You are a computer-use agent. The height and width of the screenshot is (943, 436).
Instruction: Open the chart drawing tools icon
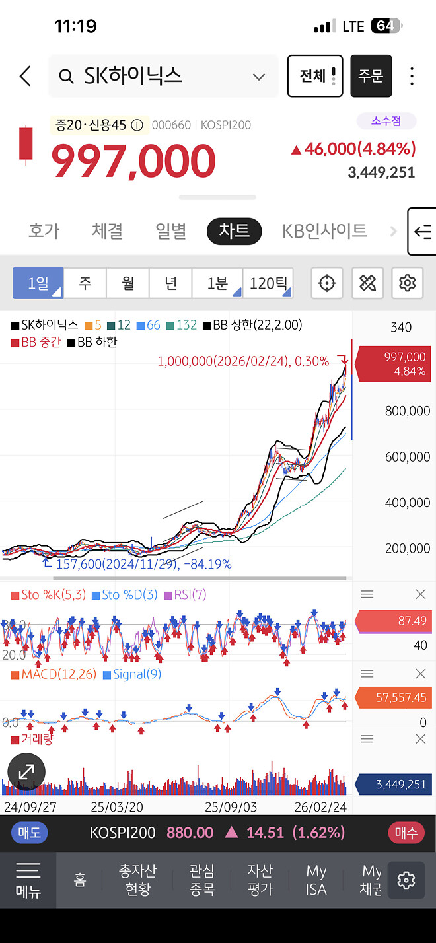point(367,283)
